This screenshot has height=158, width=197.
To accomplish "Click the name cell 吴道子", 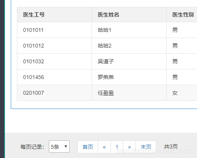I will pyautogui.click(x=129, y=61).
